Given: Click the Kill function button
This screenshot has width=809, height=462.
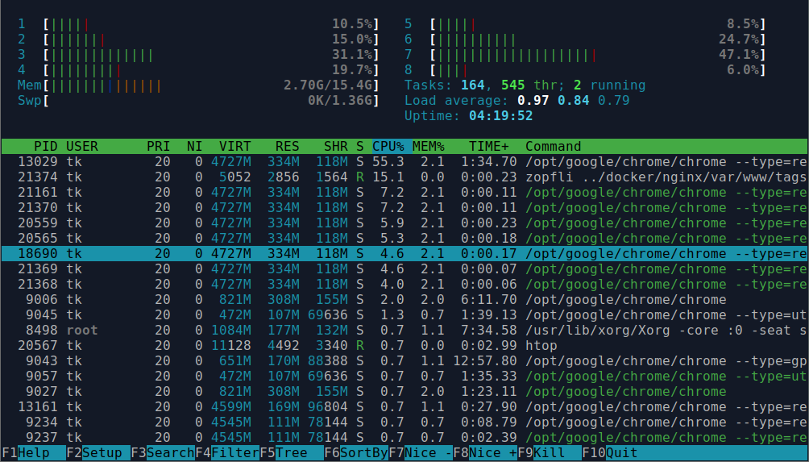Looking at the screenshot, I should tap(550, 453).
